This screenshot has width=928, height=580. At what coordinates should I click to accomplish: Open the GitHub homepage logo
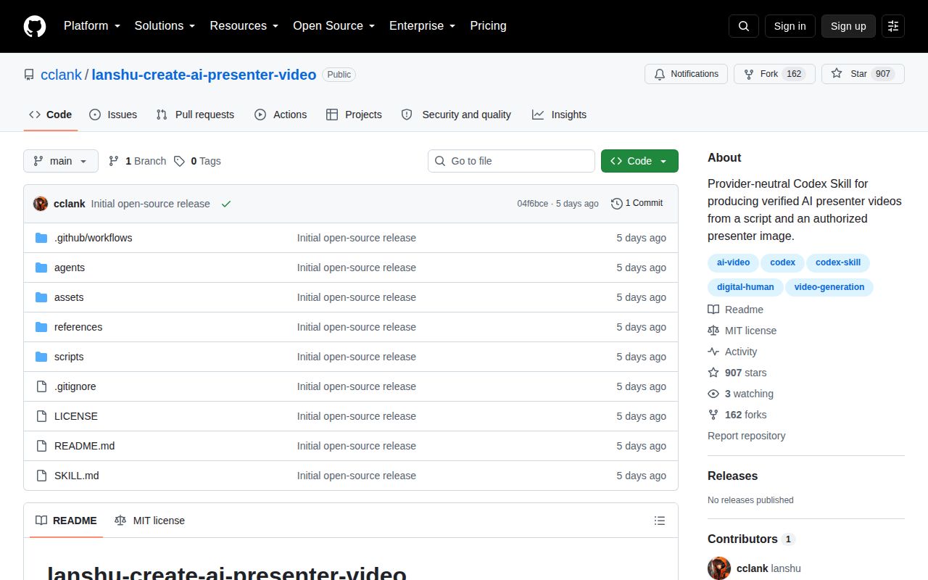pos(35,26)
